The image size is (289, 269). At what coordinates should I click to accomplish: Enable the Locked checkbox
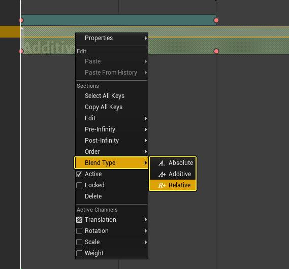pyautogui.click(x=79, y=185)
